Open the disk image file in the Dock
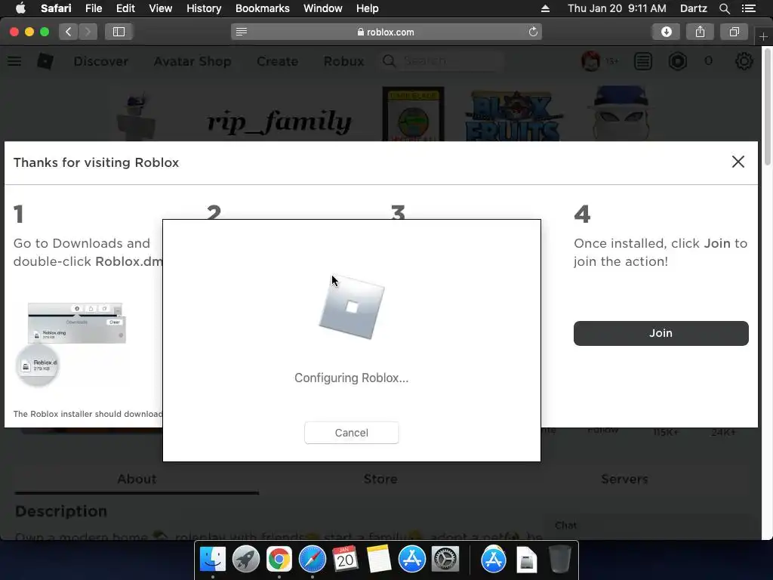 pos(526,560)
